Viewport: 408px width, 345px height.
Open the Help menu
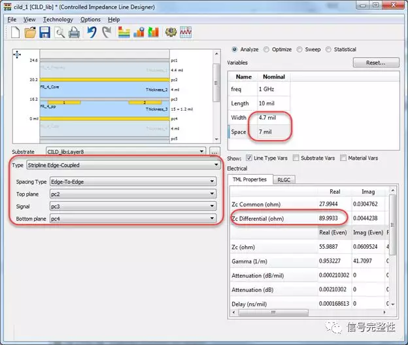[114, 20]
